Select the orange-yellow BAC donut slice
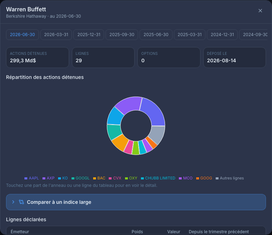Image resolution: width=272 pixels, height=235 pixels. (x=120, y=142)
